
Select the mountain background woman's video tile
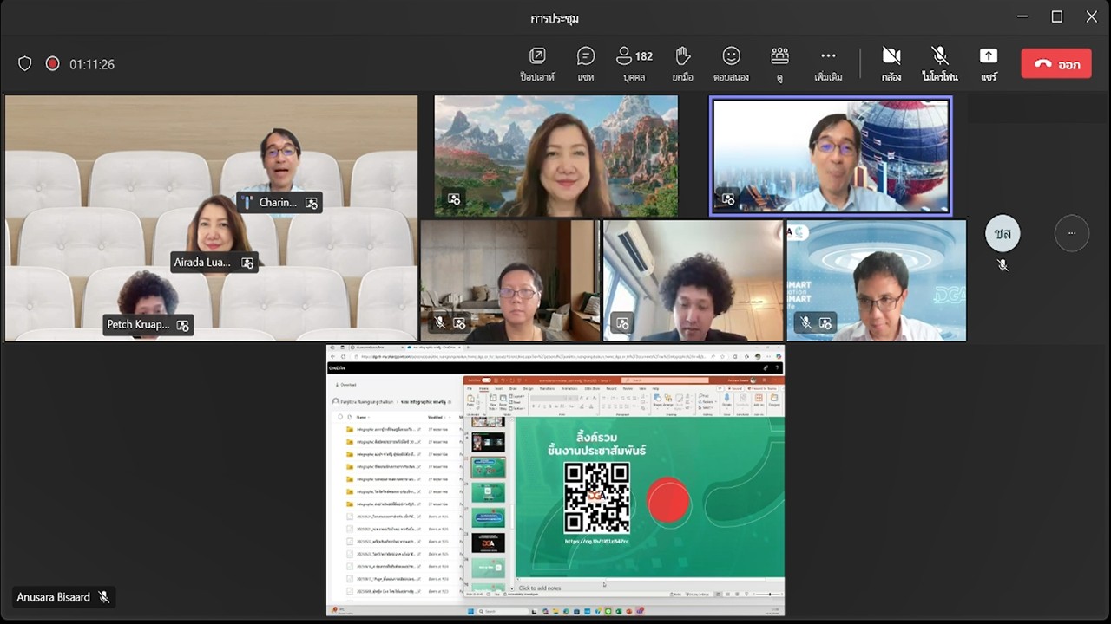(x=555, y=156)
